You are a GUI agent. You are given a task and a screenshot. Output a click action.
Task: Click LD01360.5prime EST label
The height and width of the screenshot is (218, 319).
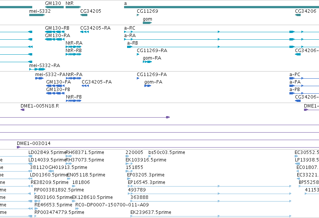click(48, 175)
